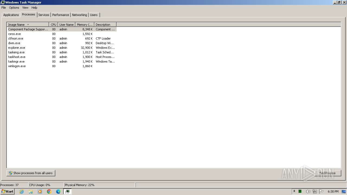
Task: Click the Host Proces... description cell
Action: click(x=105, y=57)
